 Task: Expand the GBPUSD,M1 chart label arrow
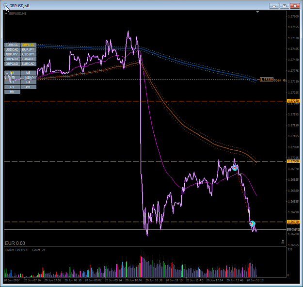click(x=6, y=14)
